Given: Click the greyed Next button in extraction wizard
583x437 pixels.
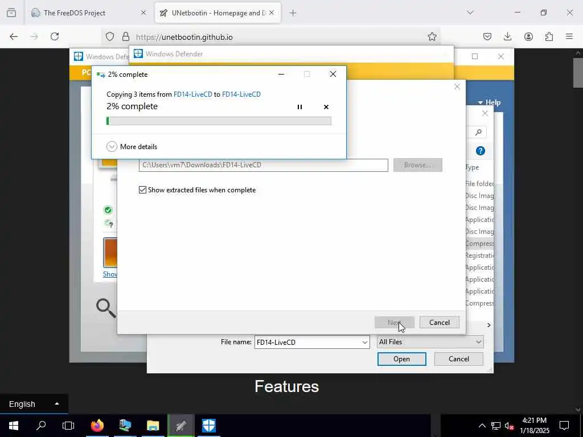Looking at the screenshot, I should [x=394, y=322].
